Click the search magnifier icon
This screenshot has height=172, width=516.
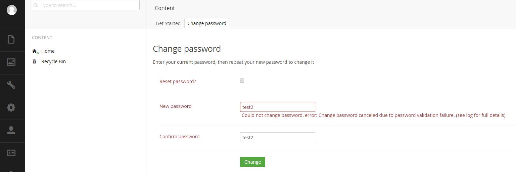click(x=36, y=5)
